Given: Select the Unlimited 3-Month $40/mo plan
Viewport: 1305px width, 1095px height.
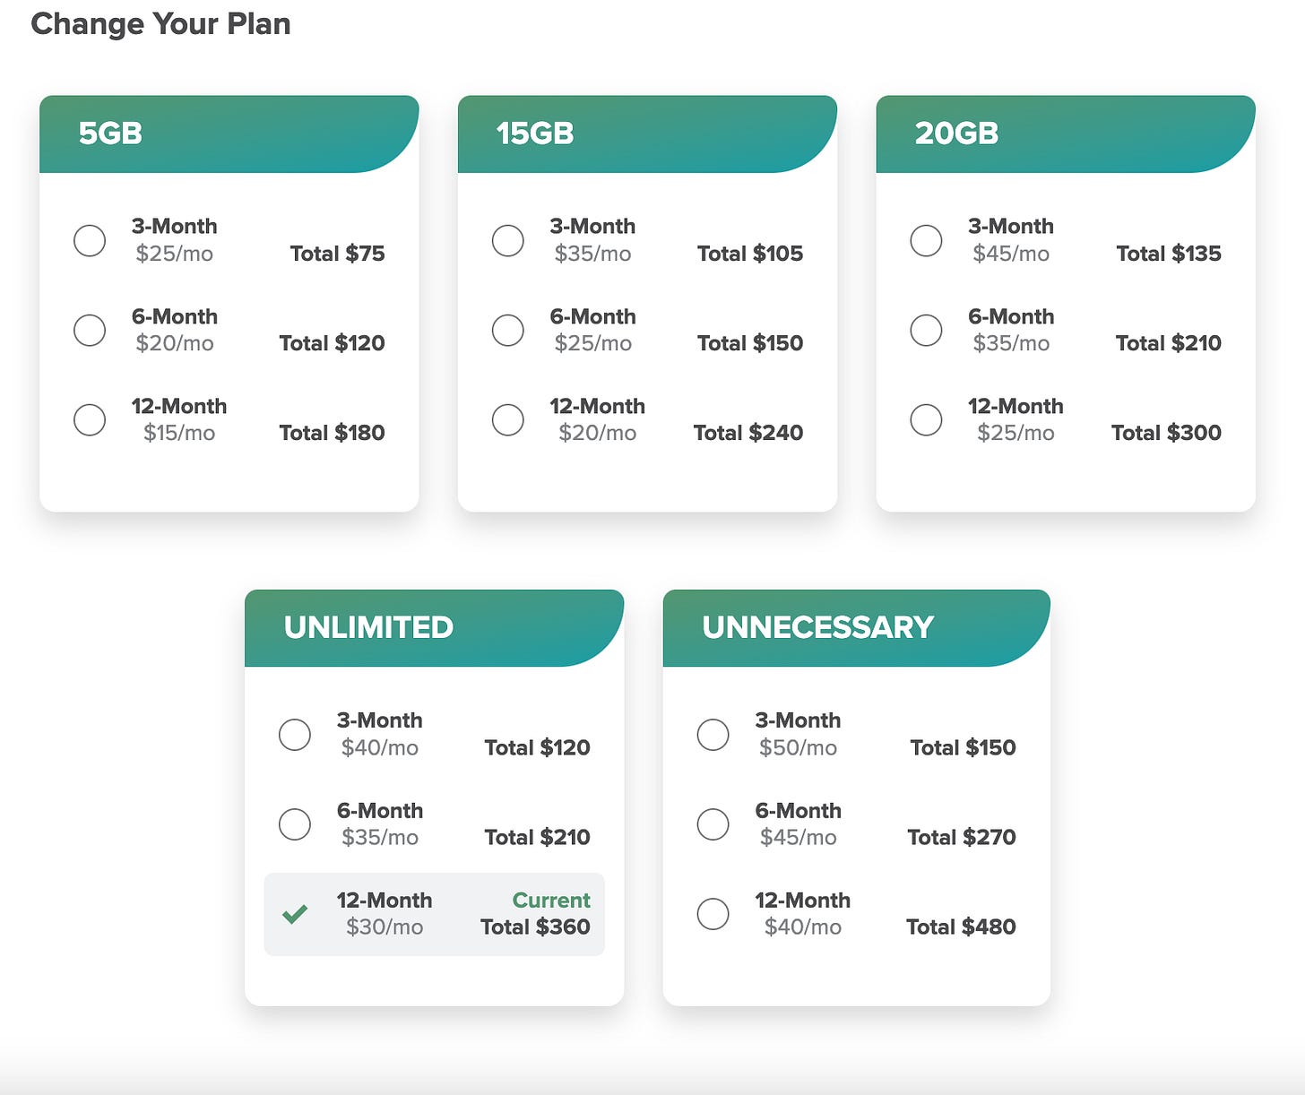Looking at the screenshot, I should [x=295, y=734].
